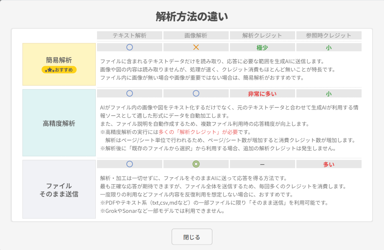Click red text 多くの「解析クレジット」が必要

198,132
